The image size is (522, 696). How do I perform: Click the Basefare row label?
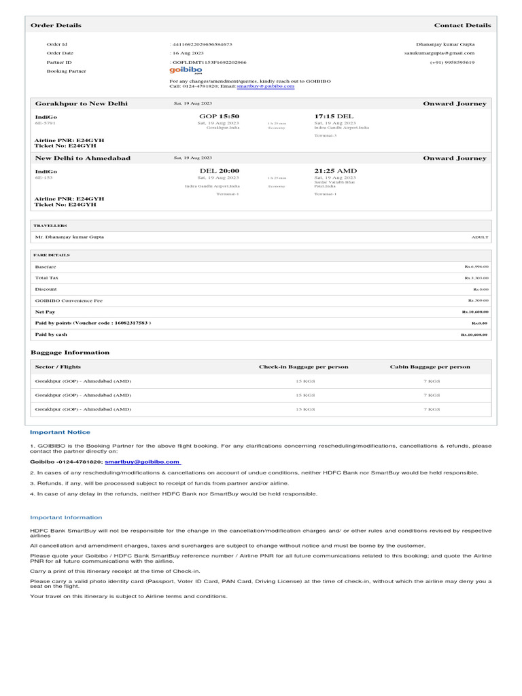[46, 266]
